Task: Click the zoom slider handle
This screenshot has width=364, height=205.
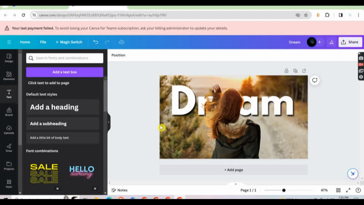Action: pos(283,190)
